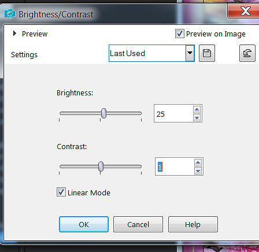The image size is (259, 252).
Task: Click the Brightness value field showing 25
Action: tap(174, 114)
